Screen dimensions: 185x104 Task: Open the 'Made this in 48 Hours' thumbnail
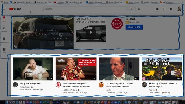(x=162, y=69)
